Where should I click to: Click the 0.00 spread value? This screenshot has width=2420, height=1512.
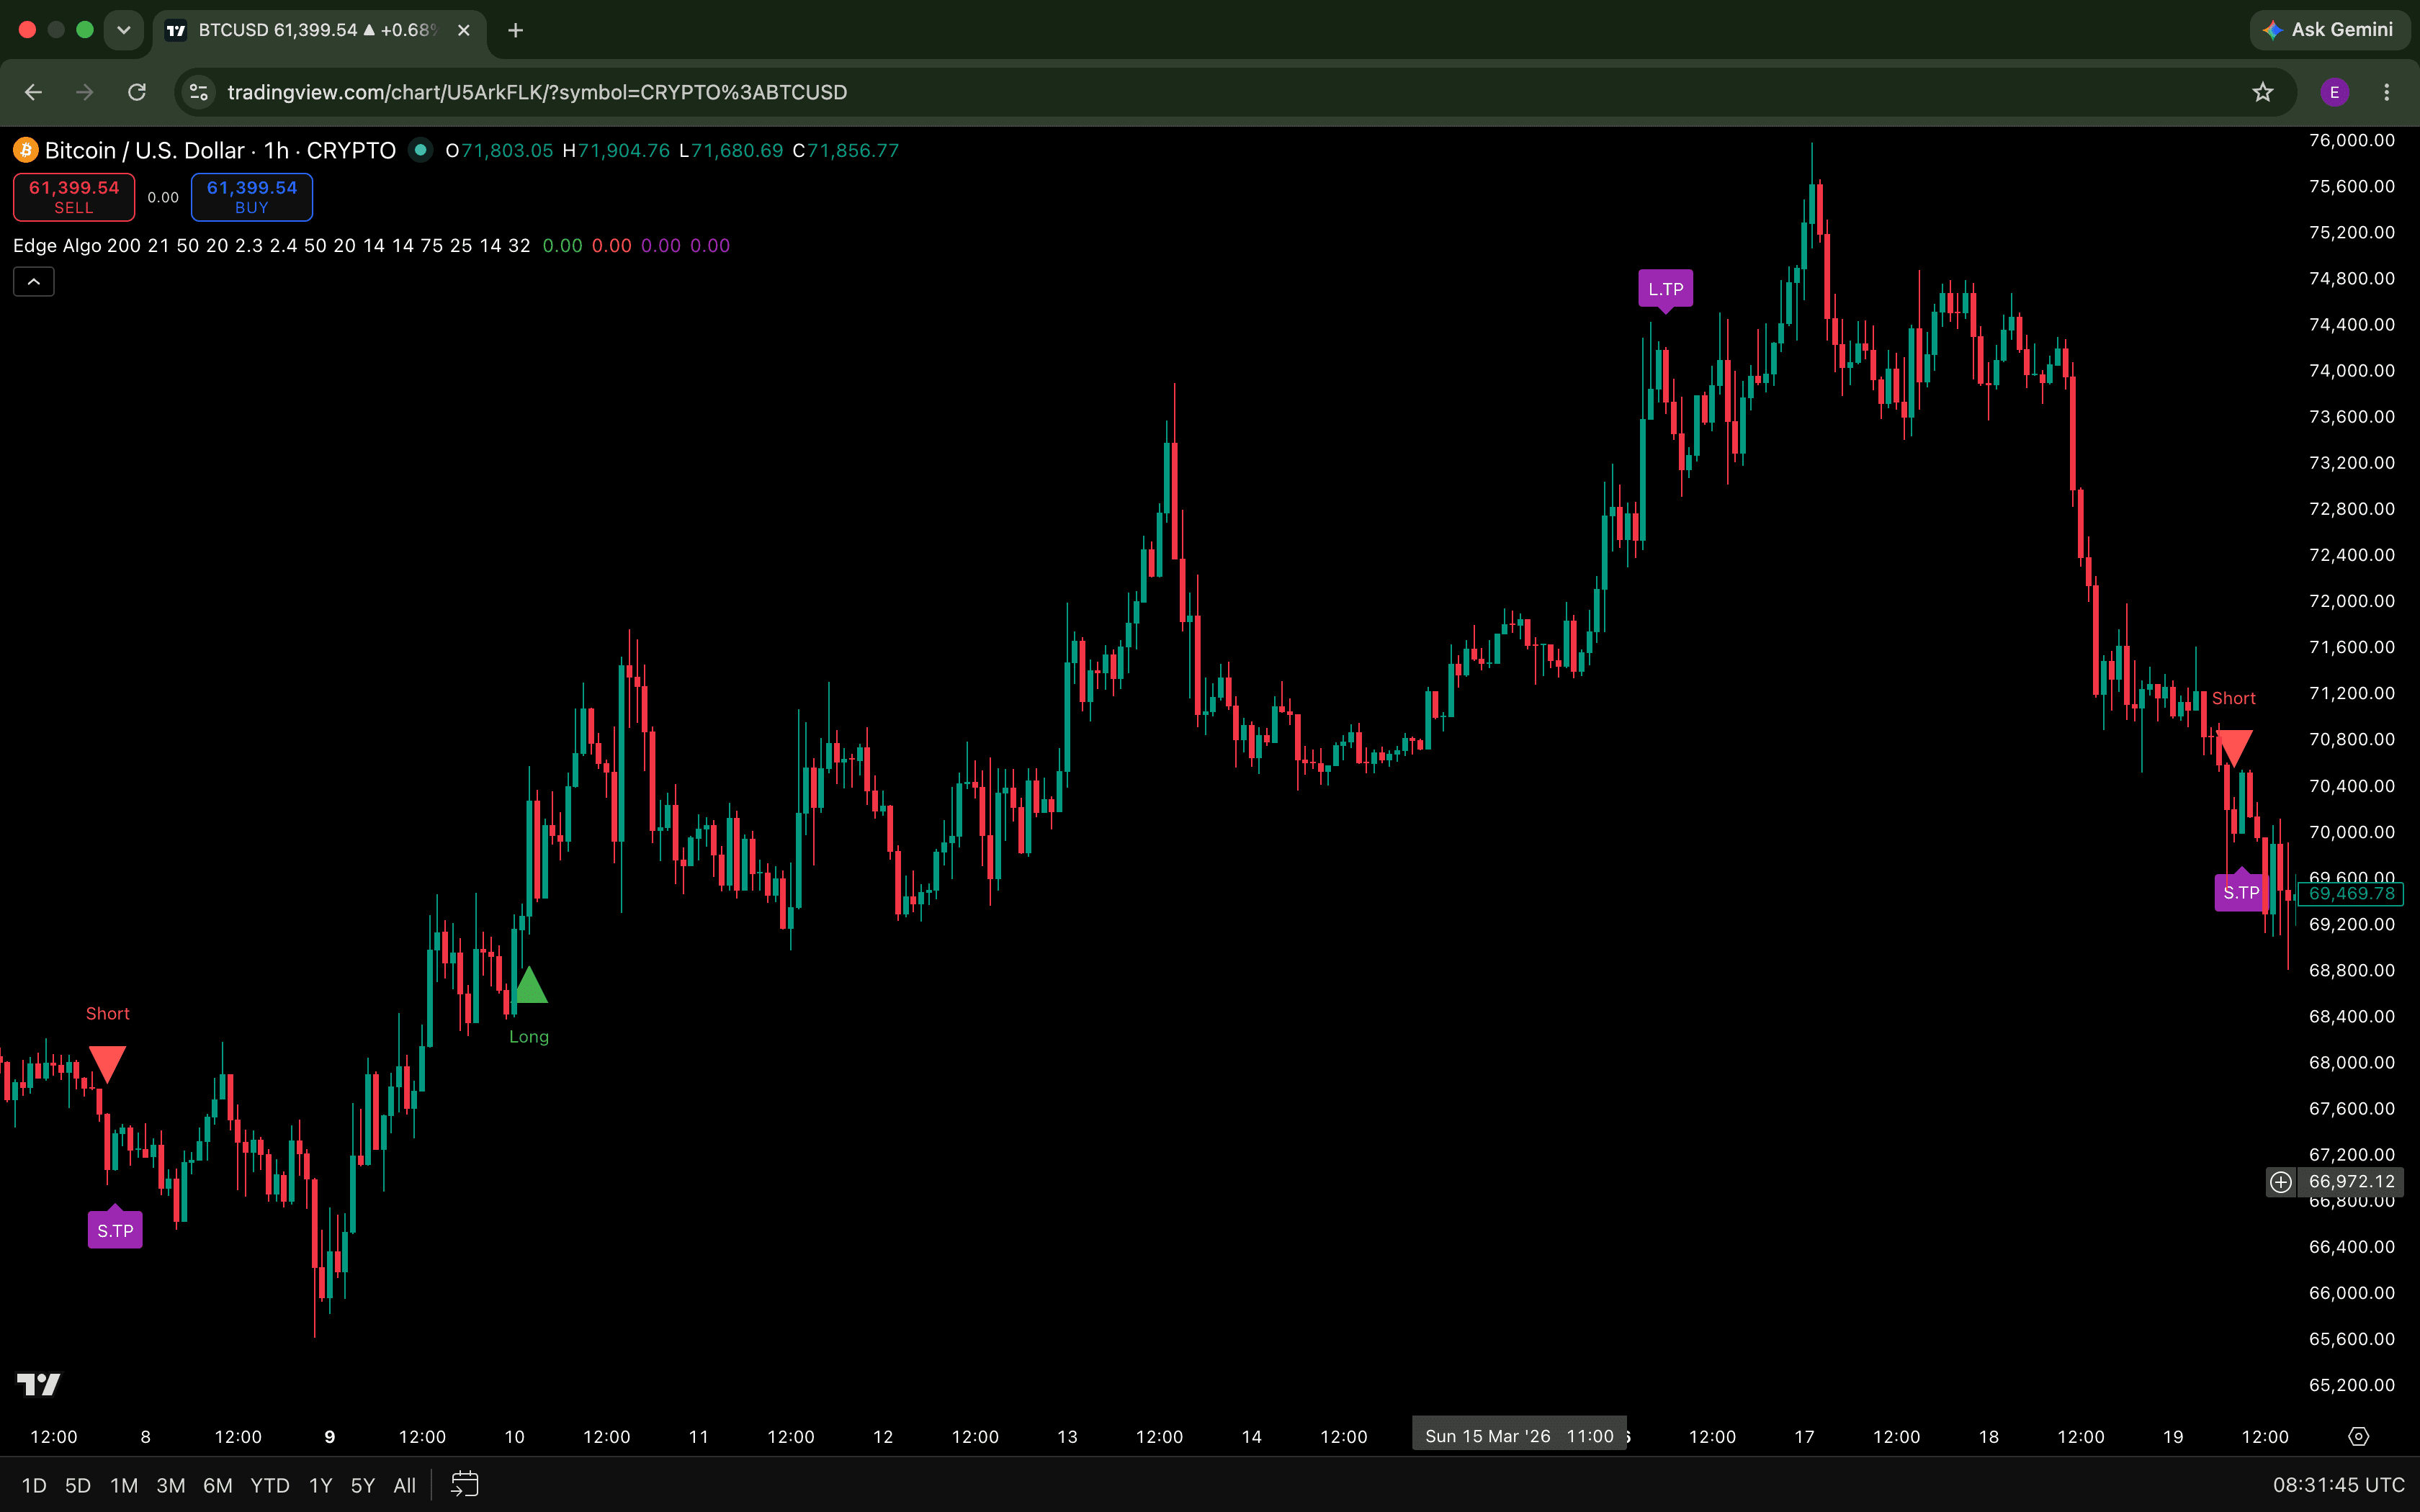click(x=163, y=197)
